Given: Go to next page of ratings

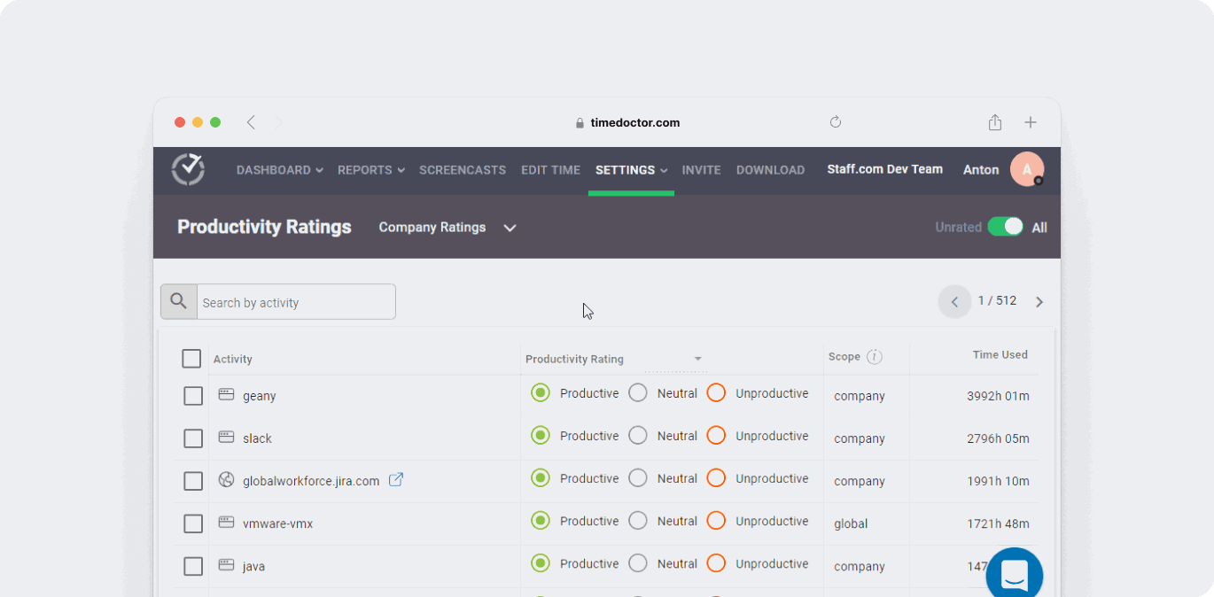Looking at the screenshot, I should (x=1039, y=302).
